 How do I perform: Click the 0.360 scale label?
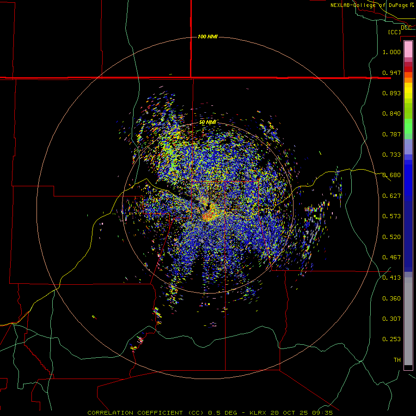[392, 299]
